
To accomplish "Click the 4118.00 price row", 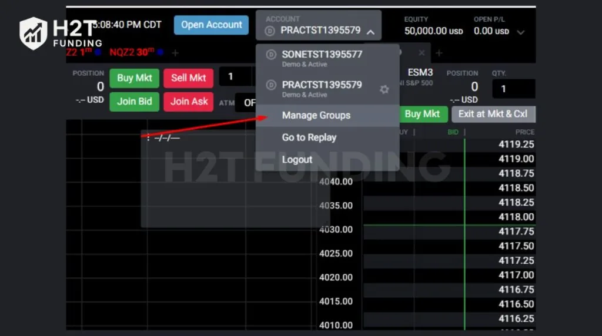I will (x=449, y=217).
